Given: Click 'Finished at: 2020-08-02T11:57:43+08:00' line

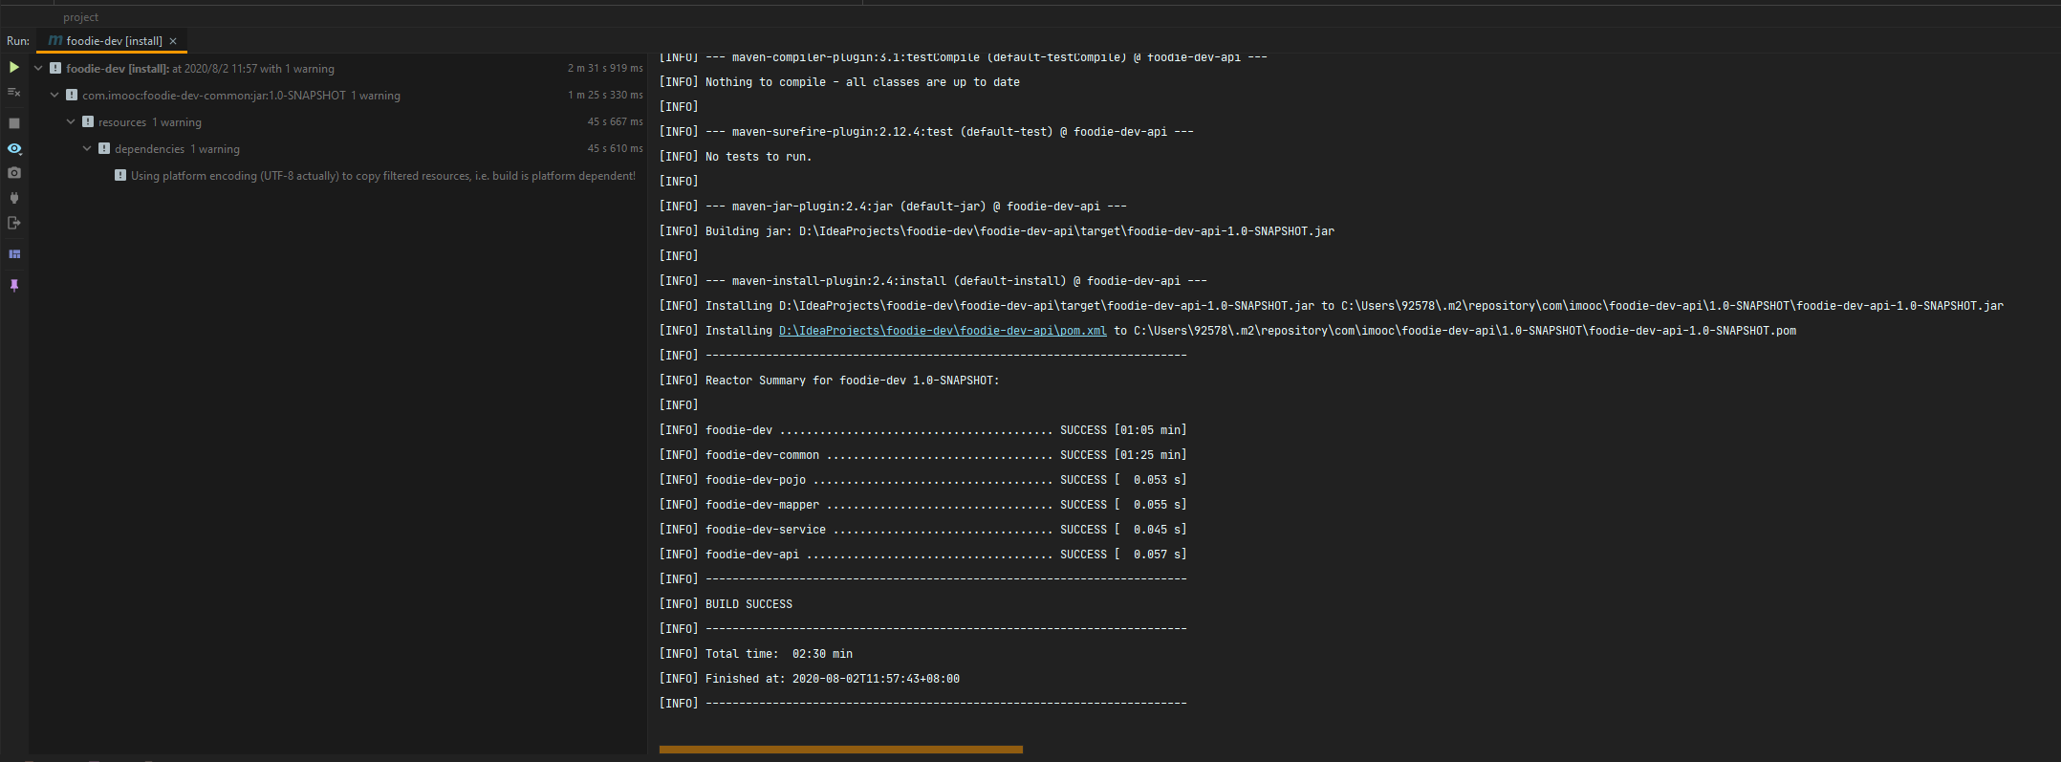Looking at the screenshot, I should pos(810,679).
